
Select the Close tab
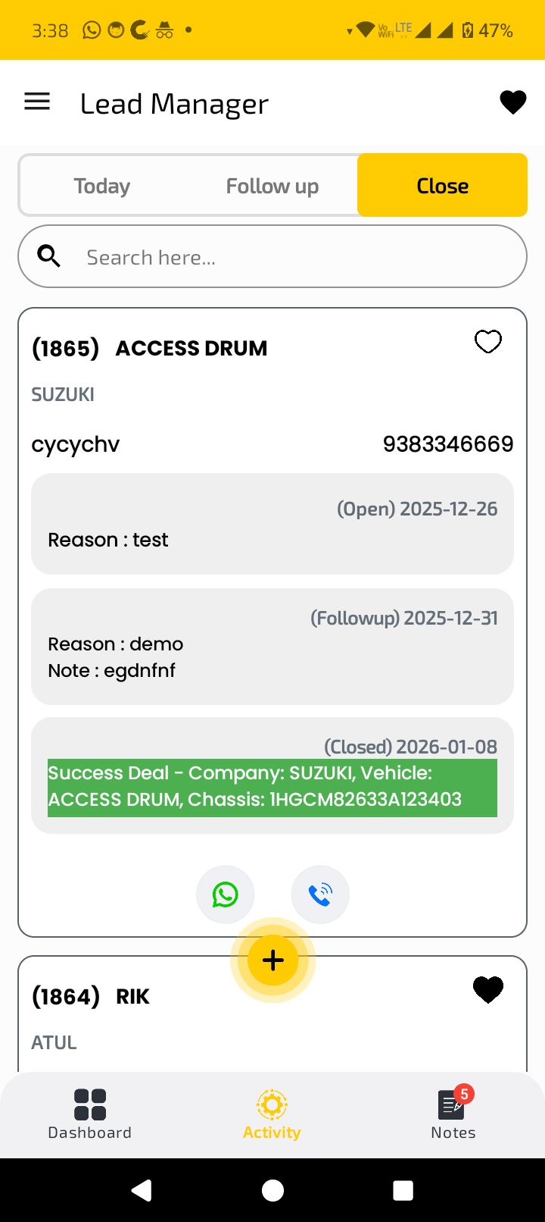pos(442,186)
